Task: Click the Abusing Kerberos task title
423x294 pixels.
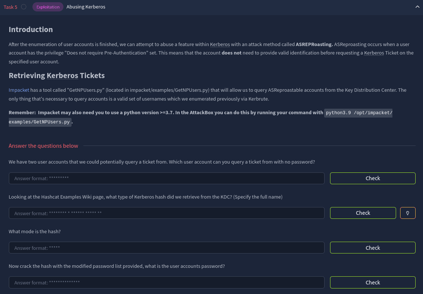Action: (x=86, y=7)
